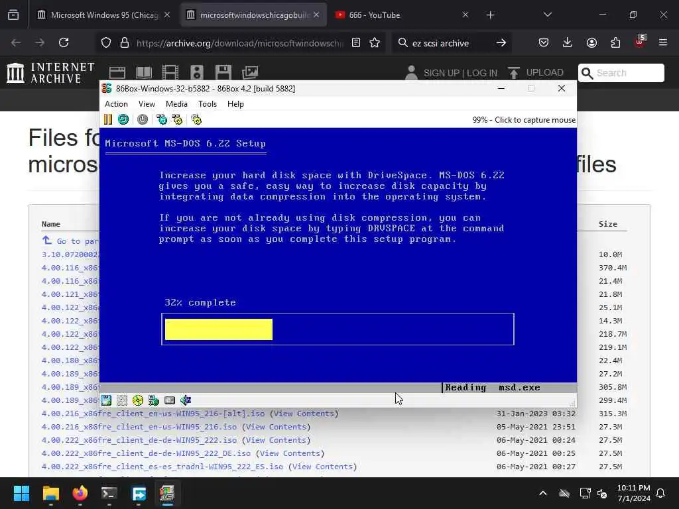Open File Explorer from taskbar
This screenshot has height=509, width=679.
click(50, 493)
